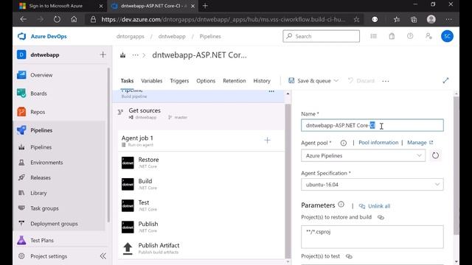Select the Publish .NET Core task
Screen dimensions: 472x265
point(201,227)
